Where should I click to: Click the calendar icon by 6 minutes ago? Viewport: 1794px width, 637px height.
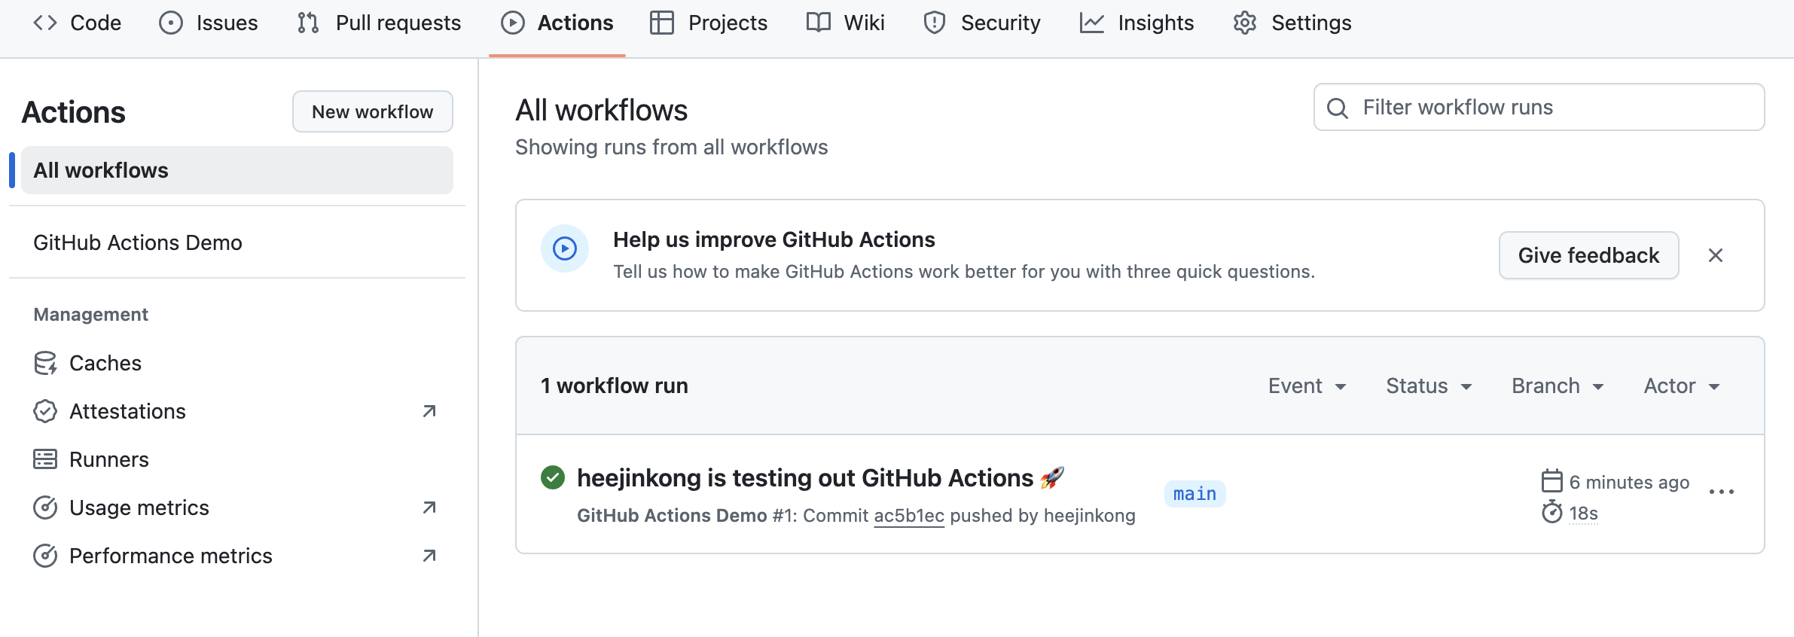pyautogui.click(x=1551, y=480)
